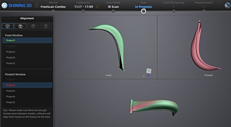Click the fourth disabled alignment mode icon
This screenshot has width=231, height=127.
46,26
